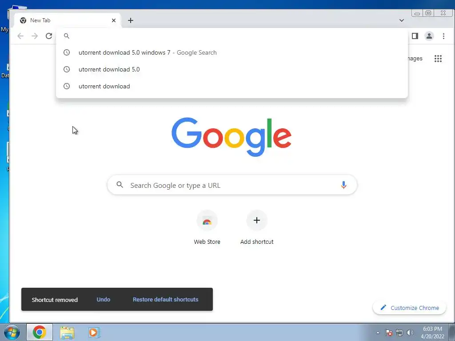Open Windows Explorer from the taskbar
455x341 pixels.
click(67, 333)
